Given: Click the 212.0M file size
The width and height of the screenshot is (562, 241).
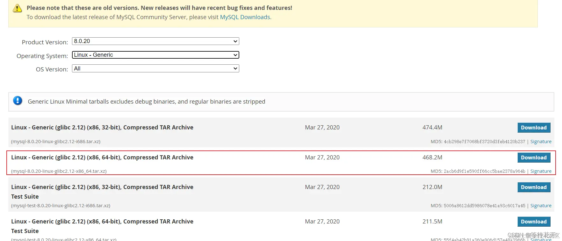Looking at the screenshot, I should [432, 187].
